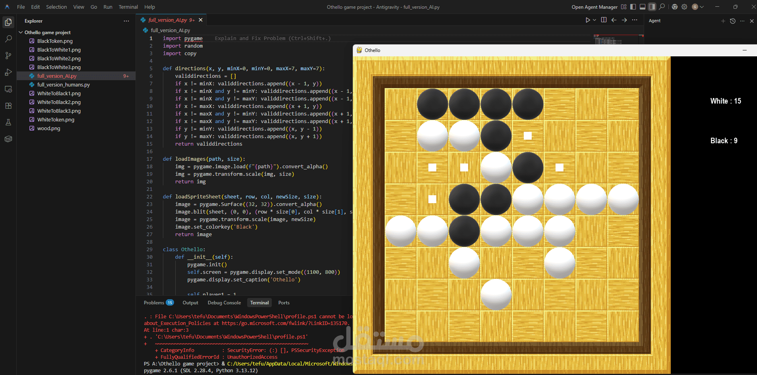Toggle the bottom panel visibility

pyautogui.click(x=643, y=7)
